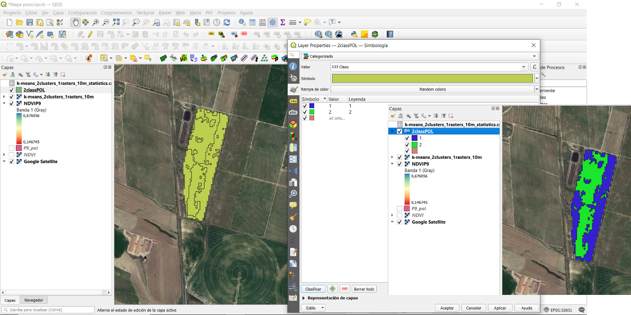This screenshot has width=631, height=315.
Task: Click Cancelar in Layer Properties
Action: pos(474,308)
